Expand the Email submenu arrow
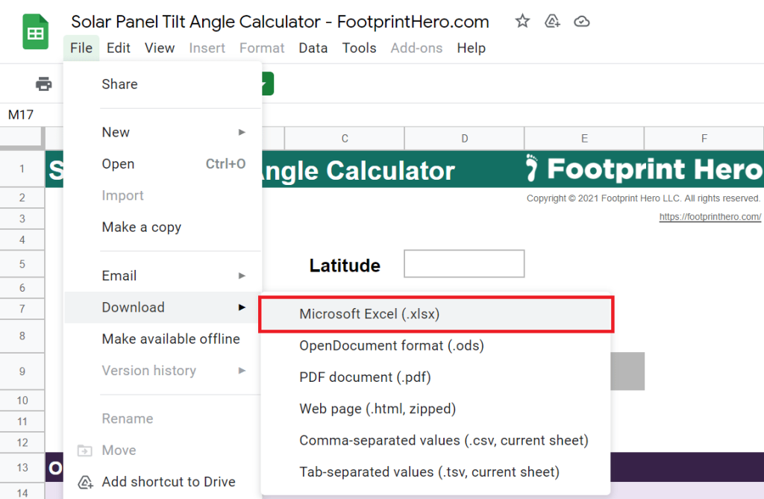The image size is (764, 499). point(242,276)
